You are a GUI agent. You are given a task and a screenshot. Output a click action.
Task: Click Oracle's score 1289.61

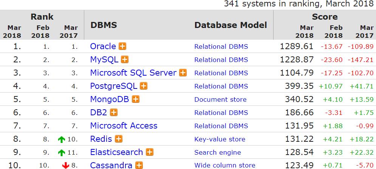coord(297,47)
